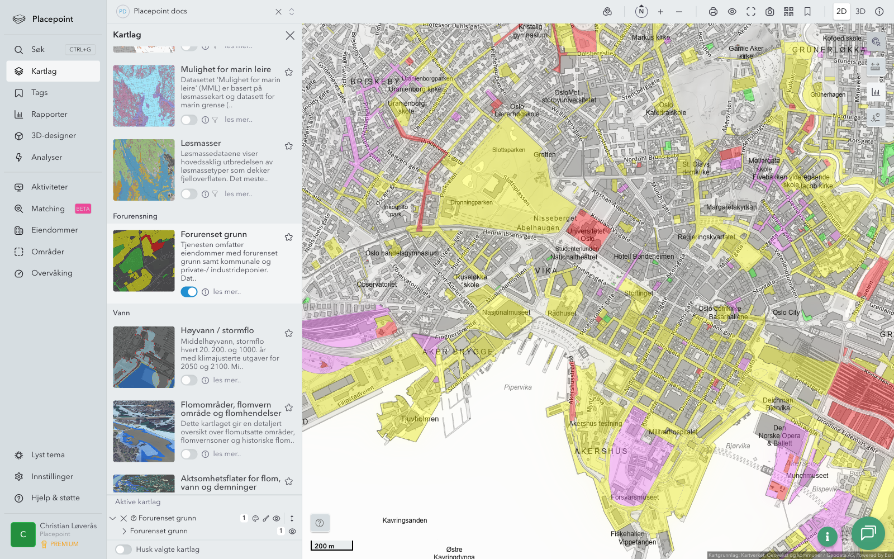Viewport: 894px width, 559px height.
Task: Open the chat support bubble
Action: coord(868,533)
